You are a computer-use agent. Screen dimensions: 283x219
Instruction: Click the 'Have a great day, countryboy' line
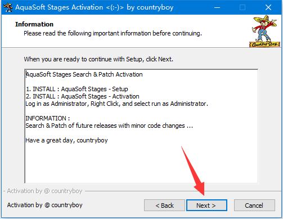click(x=66, y=140)
